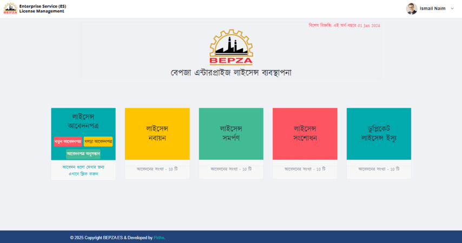This screenshot has width=462, height=243.
Task: Click the application count under ডুপ্লিকেট লাইসেন্স ইস্যু
Action: (379, 169)
